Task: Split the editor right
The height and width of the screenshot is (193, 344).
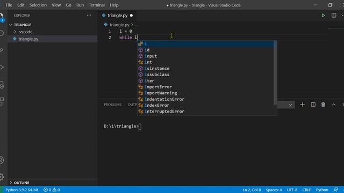Action: 334,16
